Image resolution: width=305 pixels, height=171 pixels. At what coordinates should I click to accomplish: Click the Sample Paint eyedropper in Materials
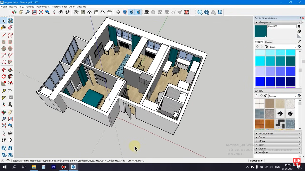[x=299, y=41]
